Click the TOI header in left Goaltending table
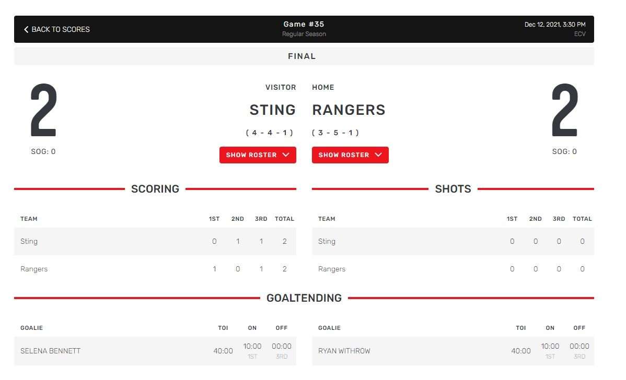 click(223, 328)
